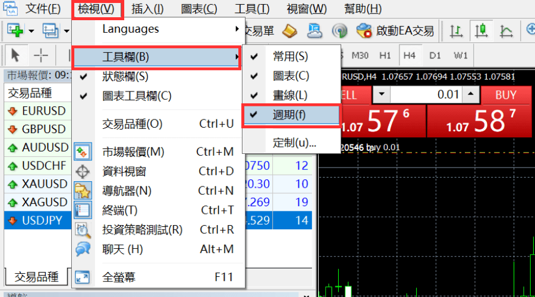Select the crosshair tool
Image resolution: width=535 pixels, height=297 pixels.
(x=40, y=55)
